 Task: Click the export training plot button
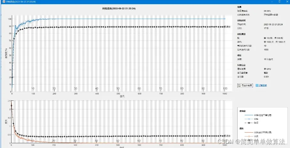point(245,85)
